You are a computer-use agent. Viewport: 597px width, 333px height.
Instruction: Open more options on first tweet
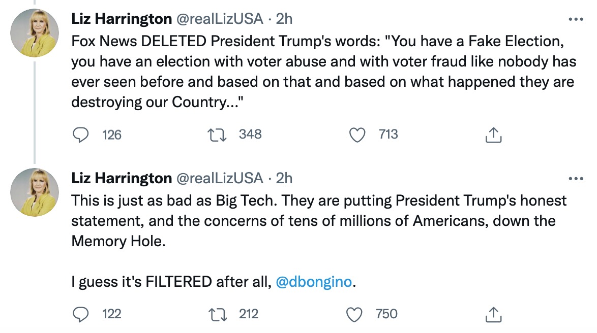pyautogui.click(x=575, y=20)
